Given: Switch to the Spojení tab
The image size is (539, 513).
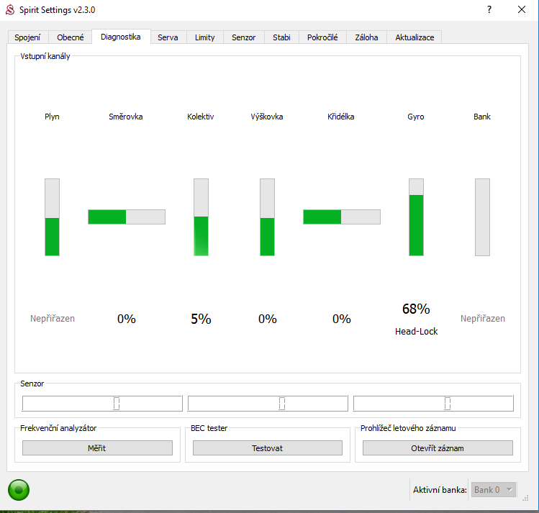Looking at the screenshot, I should point(27,37).
